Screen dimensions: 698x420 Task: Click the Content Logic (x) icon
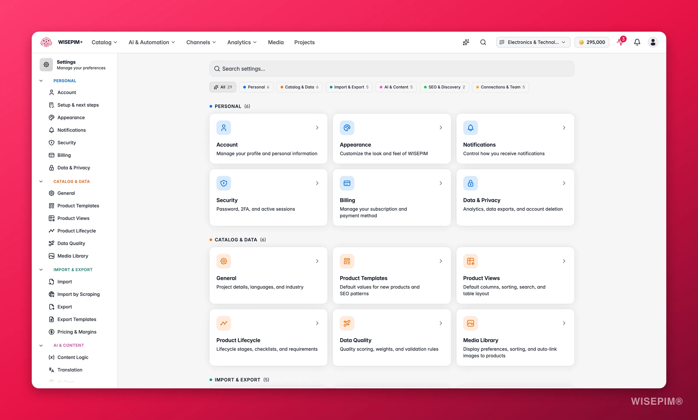pos(51,357)
